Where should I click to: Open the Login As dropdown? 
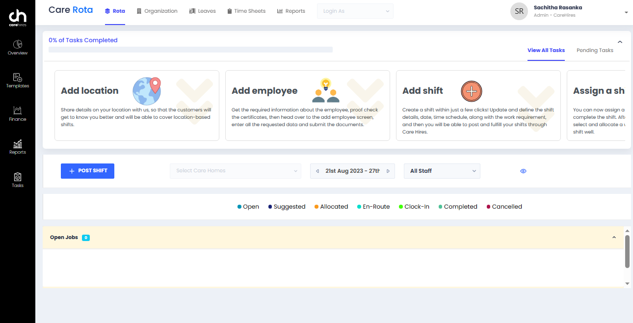(x=355, y=11)
